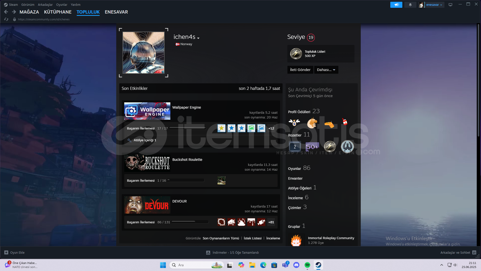Open the Buckshot Roulette game banner

coord(147,163)
